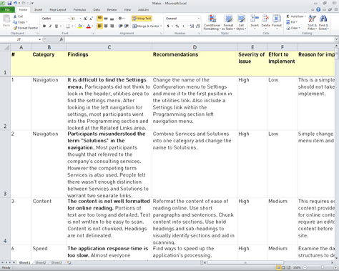Apply percent style number format

click(x=177, y=26)
